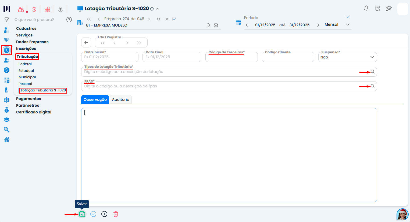Viewport: 410px width, 222px height.
Task: Click the notification bell icon
Action: tap(366, 9)
